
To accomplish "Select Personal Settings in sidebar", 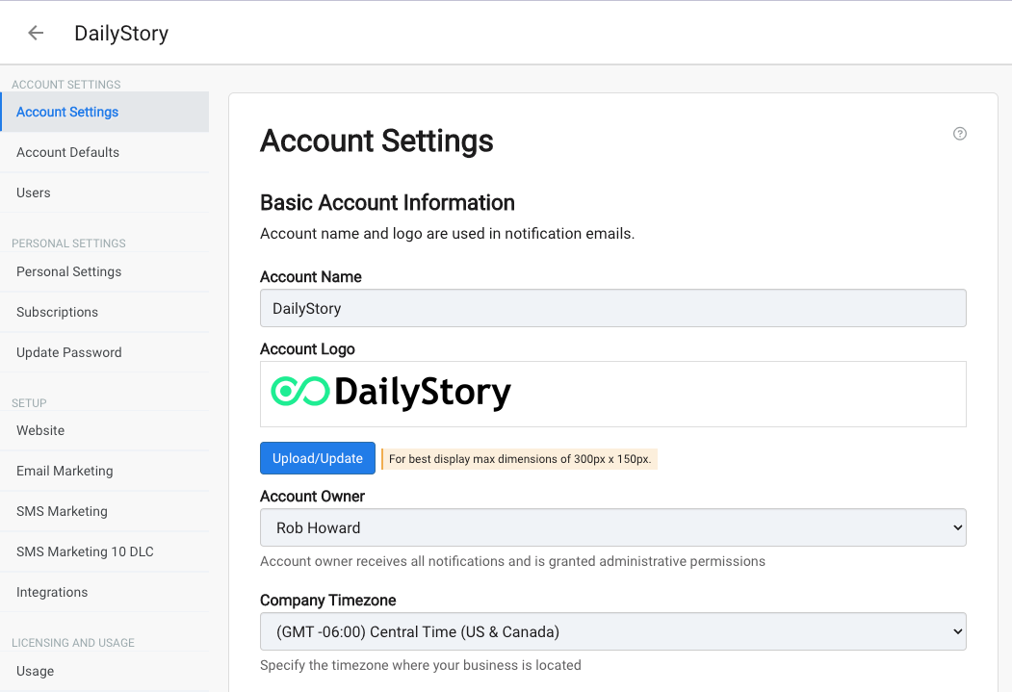I will coord(105,271).
